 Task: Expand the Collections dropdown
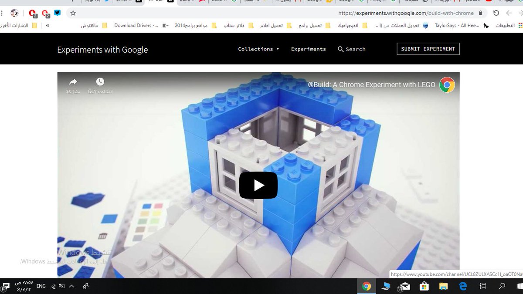coord(258,49)
